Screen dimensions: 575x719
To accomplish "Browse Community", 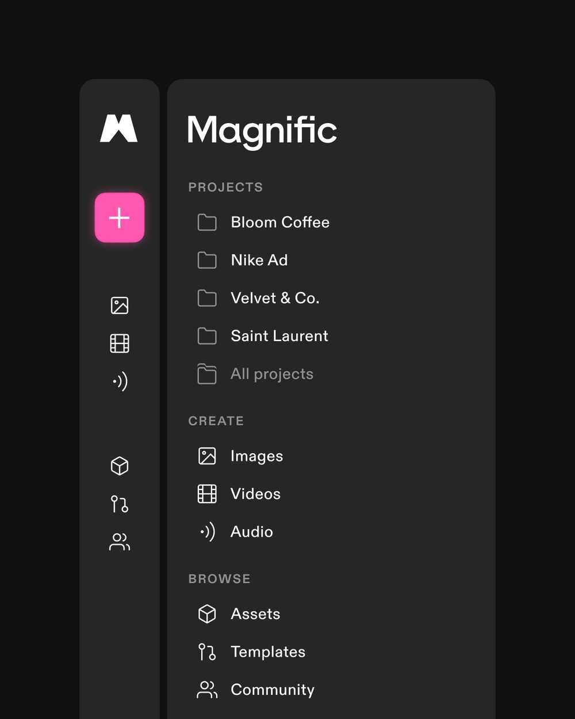I will click(x=273, y=690).
